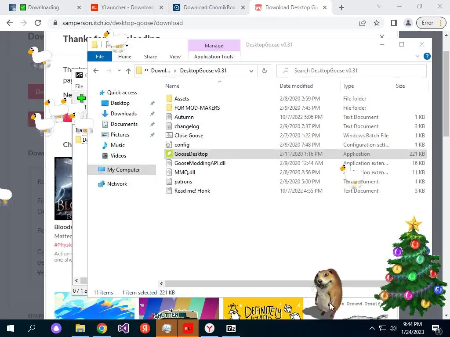
Task: Click green plus Add button in 7-Zip
Action: [81, 98]
